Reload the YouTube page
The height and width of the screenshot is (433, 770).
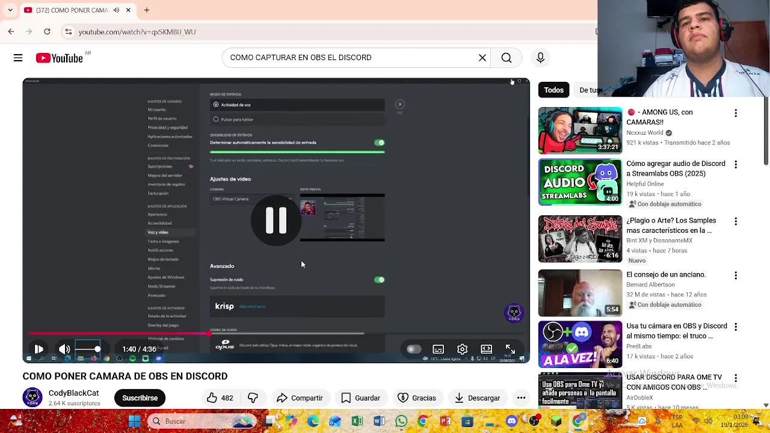47,32
